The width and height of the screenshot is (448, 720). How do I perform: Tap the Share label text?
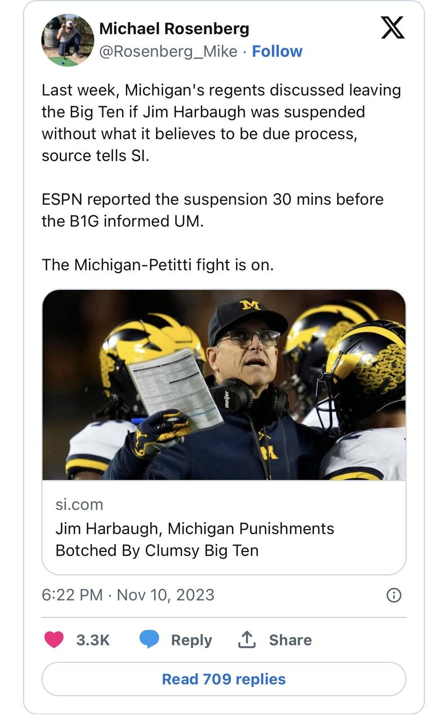(290, 640)
